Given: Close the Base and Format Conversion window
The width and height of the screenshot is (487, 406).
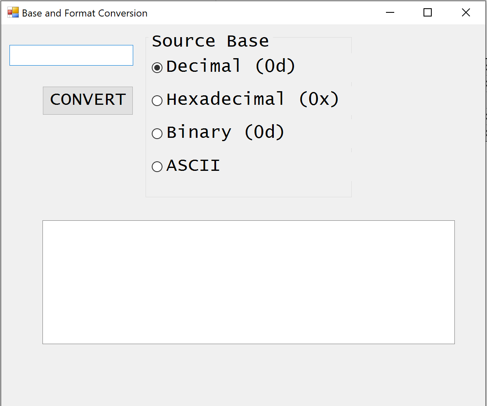Looking at the screenshot, I should (x=466, y=13).
